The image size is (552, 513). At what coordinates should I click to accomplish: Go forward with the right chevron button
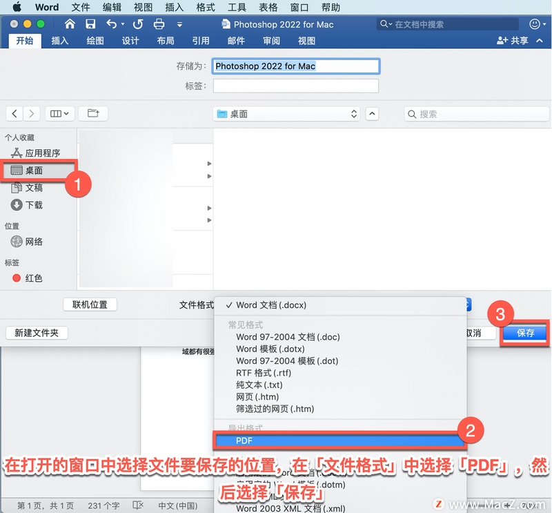[32, 113]
